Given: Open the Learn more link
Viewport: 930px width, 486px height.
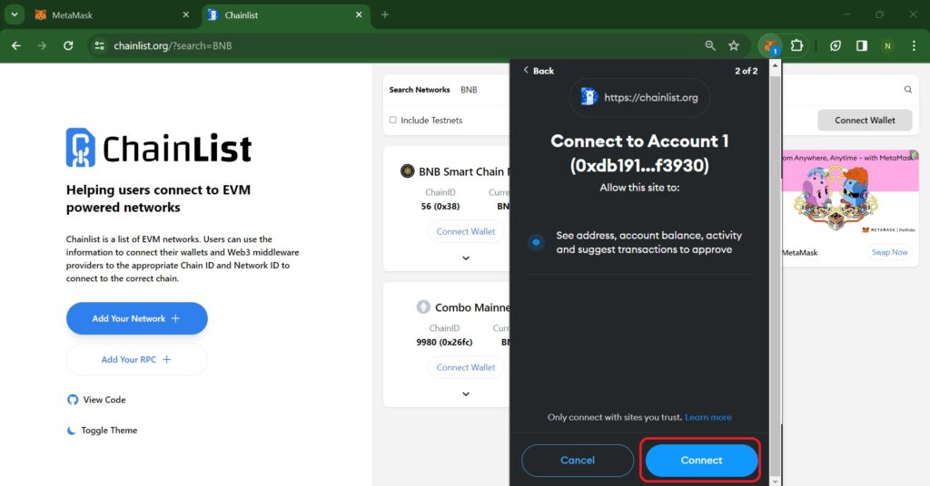Looking at the screenshot, I should tap(708, 417).
